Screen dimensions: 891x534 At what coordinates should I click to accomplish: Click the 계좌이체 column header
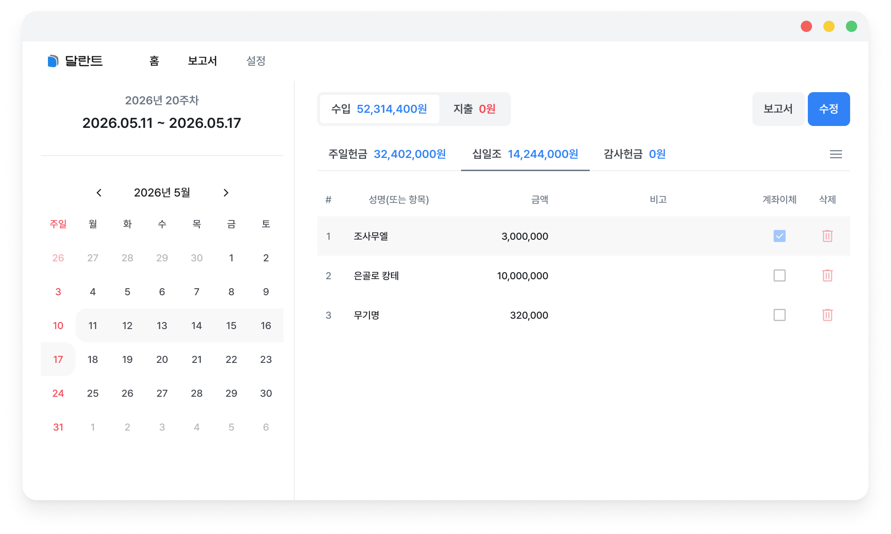(x=779, y=200)
